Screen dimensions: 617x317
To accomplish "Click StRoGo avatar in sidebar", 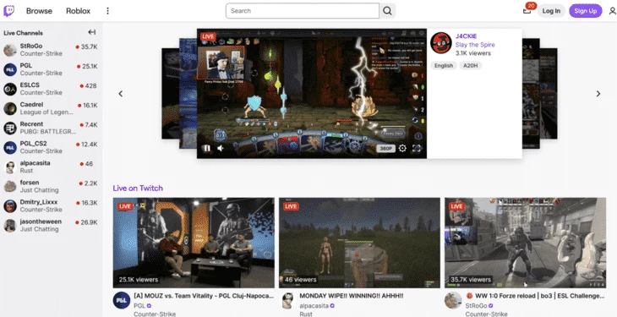I will 10,50.
